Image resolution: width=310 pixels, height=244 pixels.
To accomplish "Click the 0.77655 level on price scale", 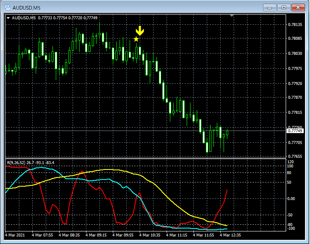I will (x=296, y=157).
